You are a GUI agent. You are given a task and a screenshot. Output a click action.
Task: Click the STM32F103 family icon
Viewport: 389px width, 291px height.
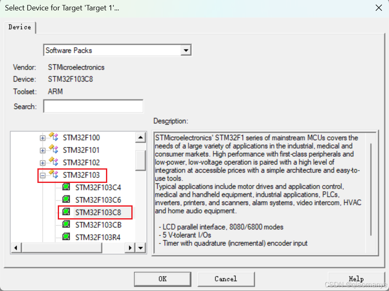54,174
